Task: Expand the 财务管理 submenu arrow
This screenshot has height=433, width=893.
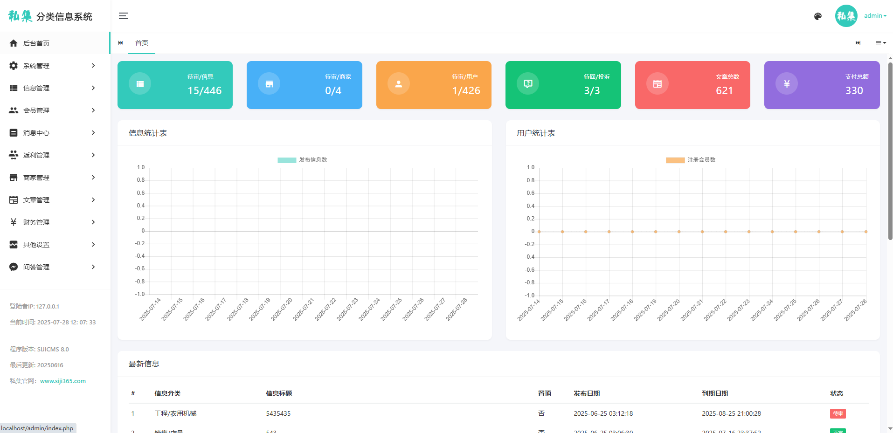Action: [93, 222]
